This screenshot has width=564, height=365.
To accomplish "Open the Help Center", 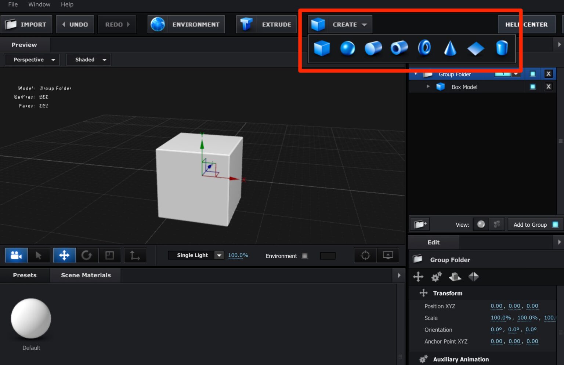I will coord(527,24).
